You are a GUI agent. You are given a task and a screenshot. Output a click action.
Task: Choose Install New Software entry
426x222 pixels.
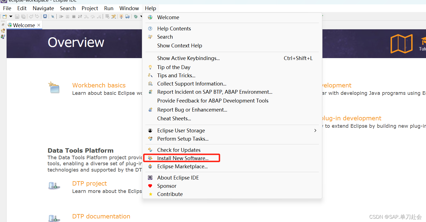[232, 158]
